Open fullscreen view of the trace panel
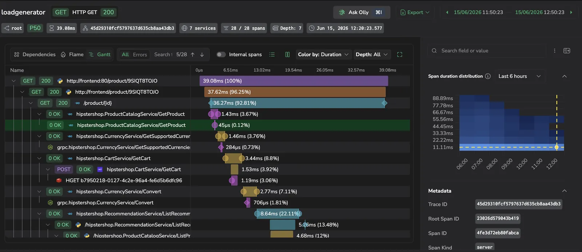 click(x=399, y=54)
